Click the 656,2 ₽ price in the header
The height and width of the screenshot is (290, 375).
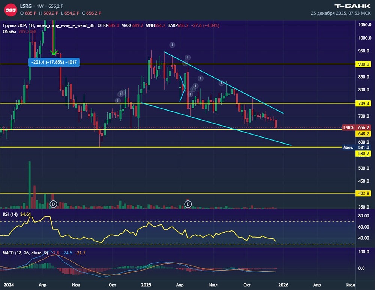pyautogui.click(x=56, y=6)
